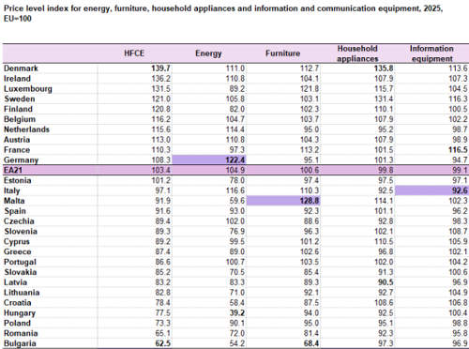Select EA21's HFCE value 103.4
The height and width of the screenshot is (349, 469).
pos(160,171)
